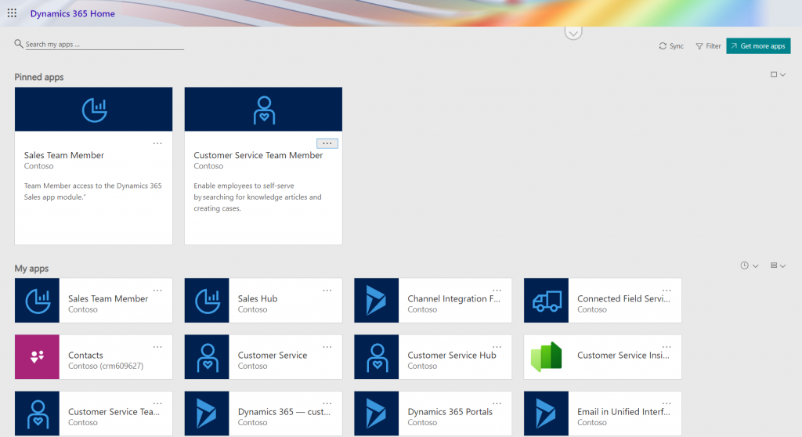Open the Customer Service app icon
This screenshot has height=437, width=802.
pyautogui.click(x=207, y=356)
